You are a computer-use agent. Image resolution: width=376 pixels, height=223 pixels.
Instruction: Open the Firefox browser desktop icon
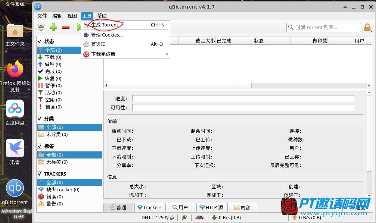15,69
